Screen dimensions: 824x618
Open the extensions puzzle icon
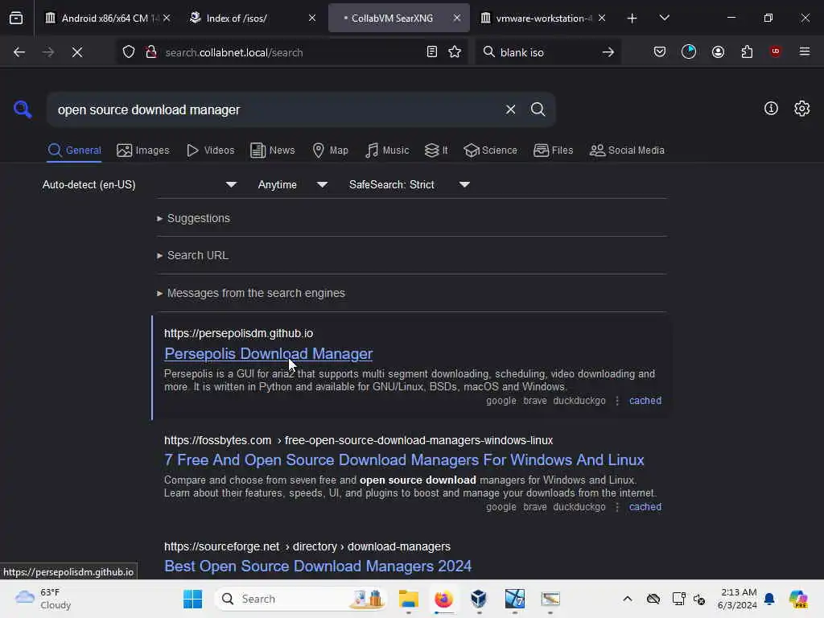(747, 51)
